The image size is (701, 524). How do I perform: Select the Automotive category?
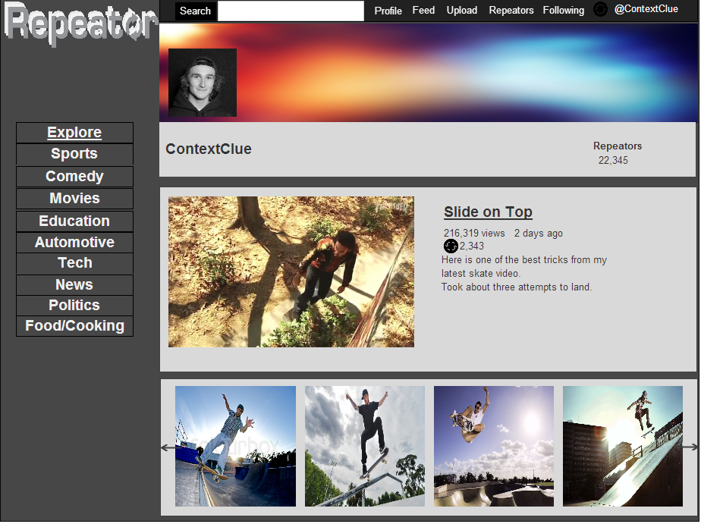pos(74,242)
